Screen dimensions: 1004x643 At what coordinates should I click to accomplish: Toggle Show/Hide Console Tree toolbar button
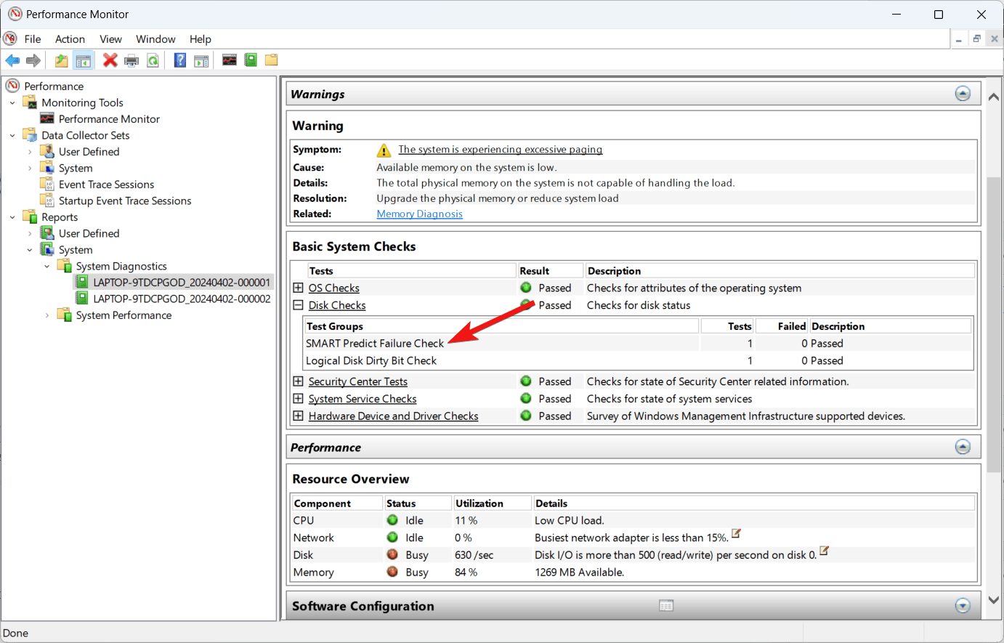click(x=84, y=60)
